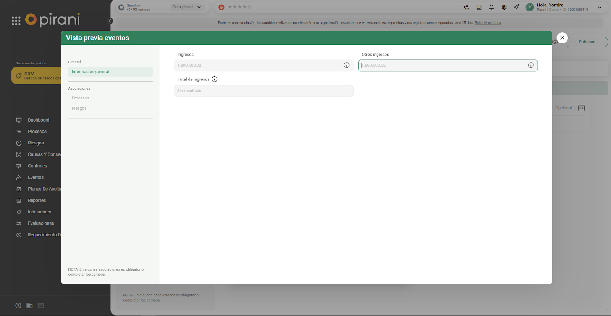
Task: Click the company building icon
Action: tap(29, 306)
